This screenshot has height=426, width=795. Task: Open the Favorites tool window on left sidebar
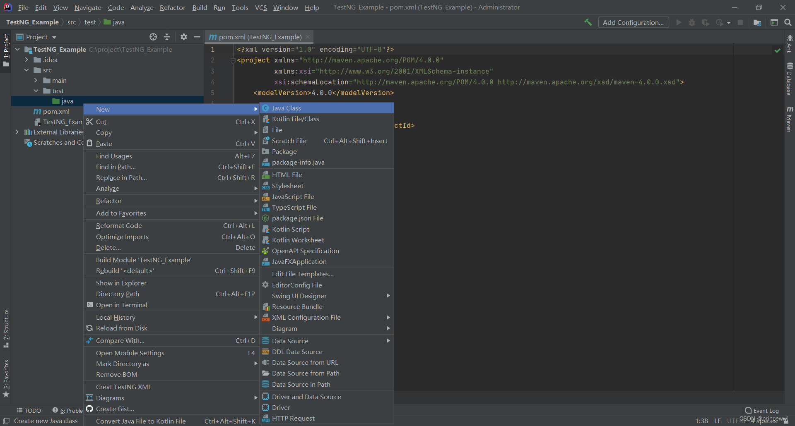point(6,378)
